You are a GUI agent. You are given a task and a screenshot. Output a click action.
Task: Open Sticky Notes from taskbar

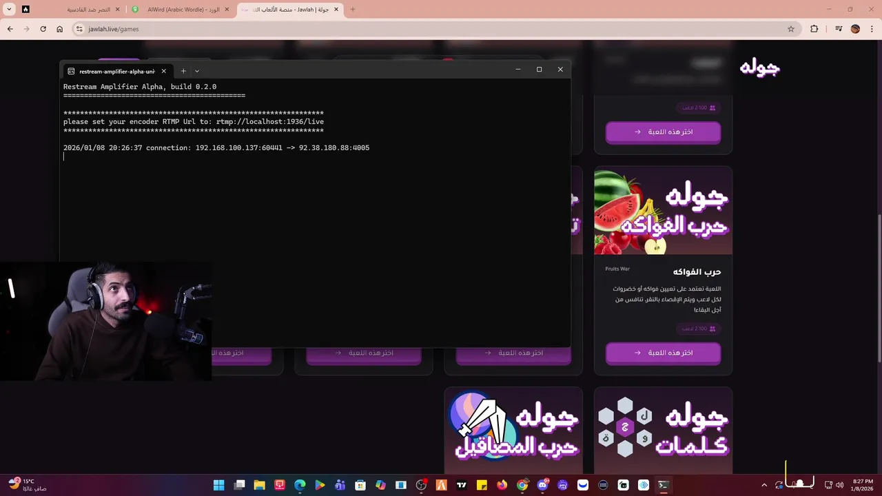(x=482, y=485)
